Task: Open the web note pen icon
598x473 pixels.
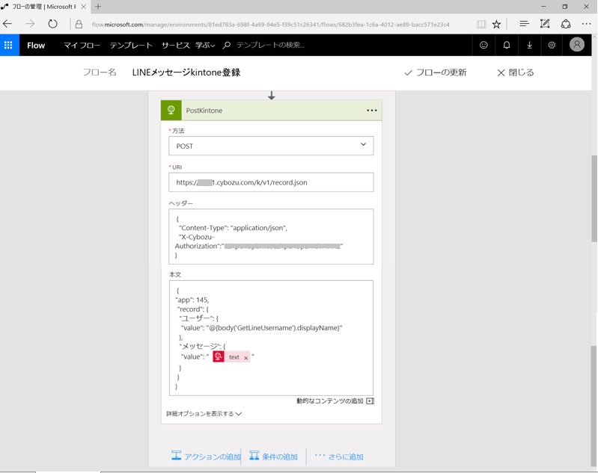Action: click(x=545, y=24)
